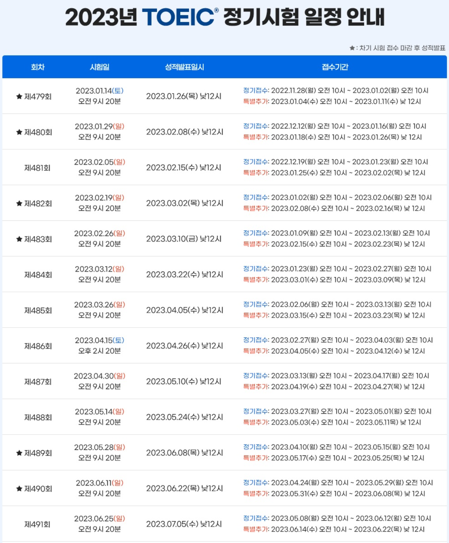Click test date 2023.05.14(일)
Image resolution: width=449 pixels, height=543 pixels.
point(100,412)
